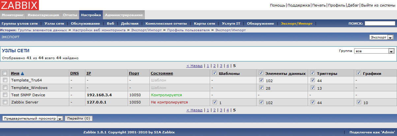
Task: Open Обслуживание submenu
Action: (x=85, y=24)
